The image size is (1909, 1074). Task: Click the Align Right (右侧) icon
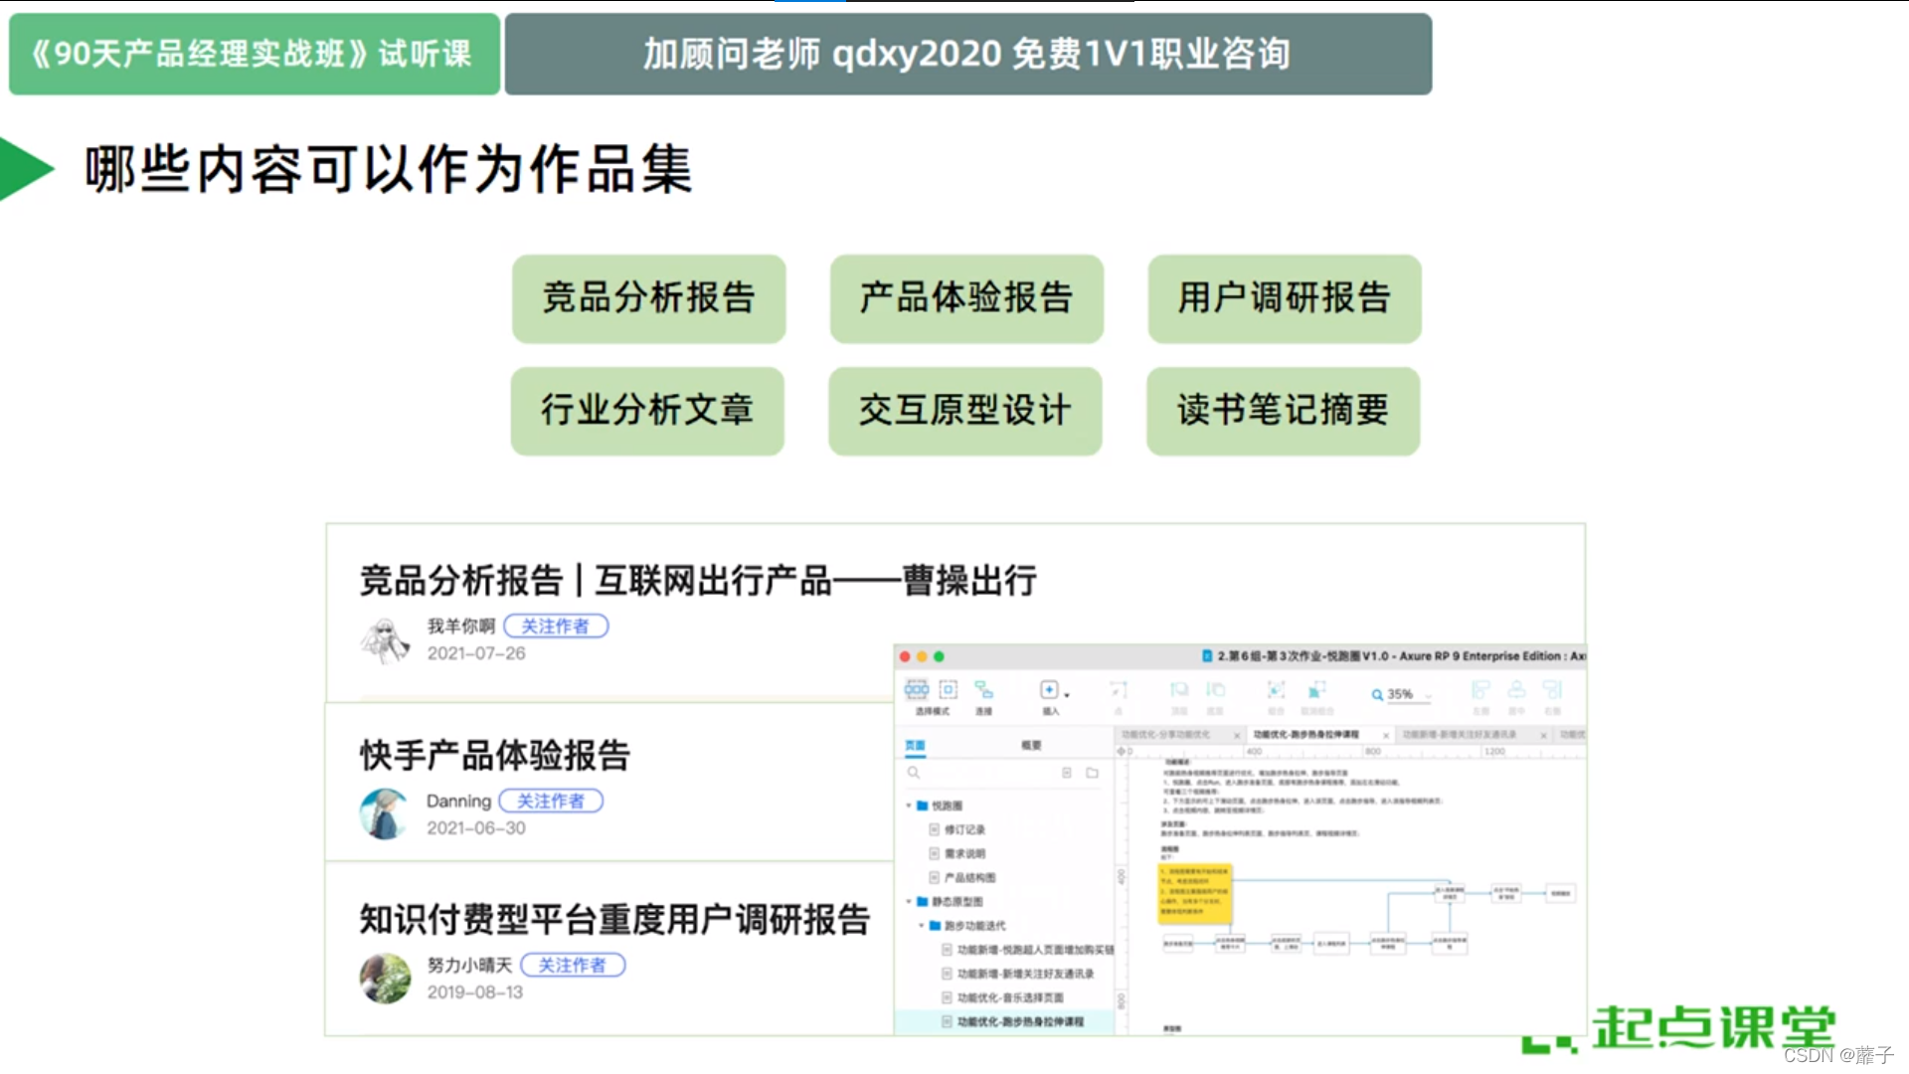tap(1552, 689)
